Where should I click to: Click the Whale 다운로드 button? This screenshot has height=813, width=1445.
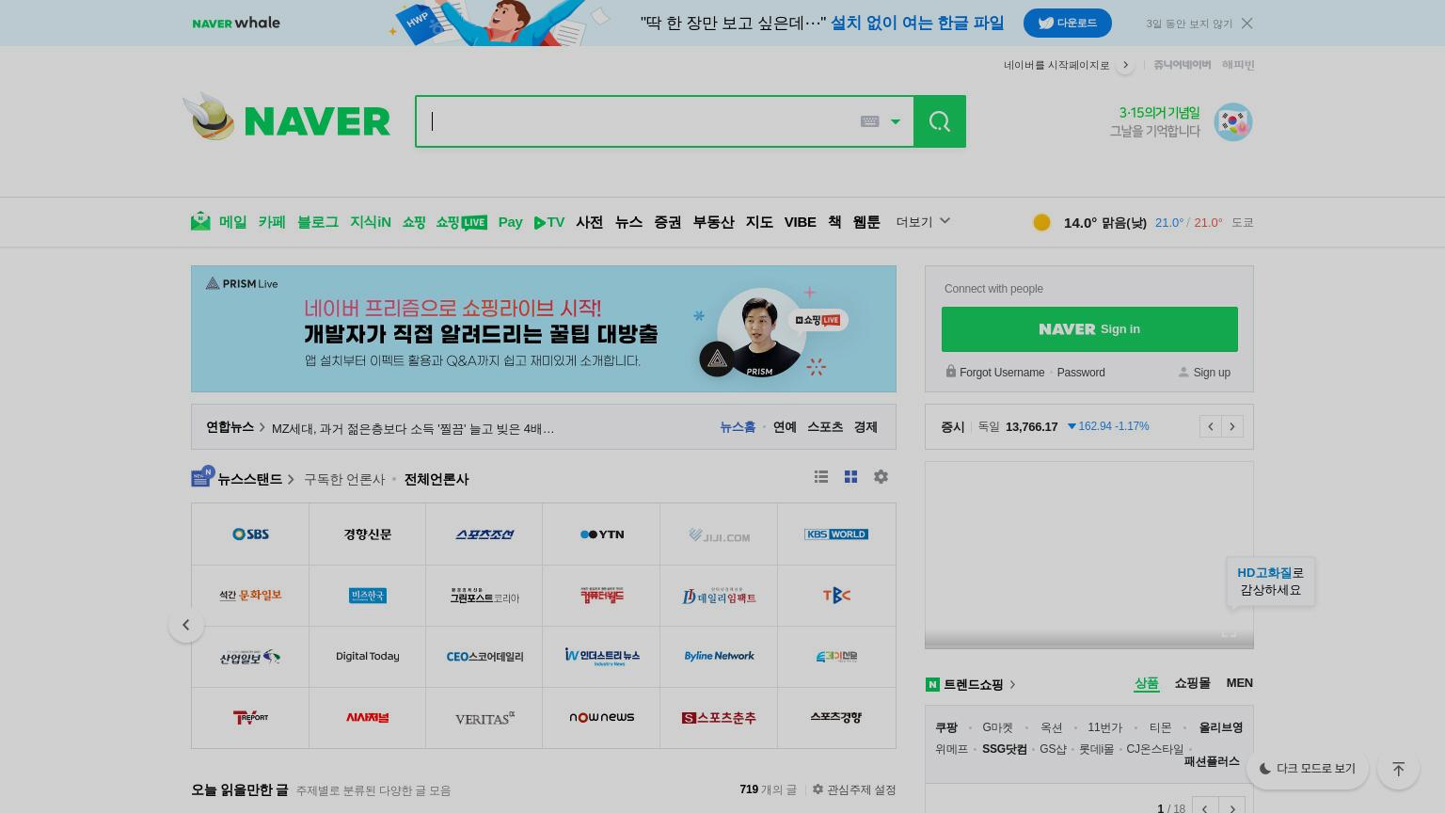(x=1068, y=23)
